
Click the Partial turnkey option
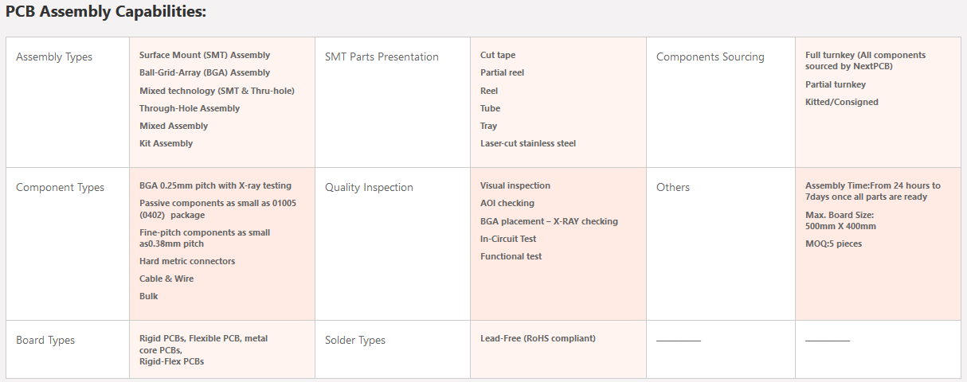click(x=836, y=84)
